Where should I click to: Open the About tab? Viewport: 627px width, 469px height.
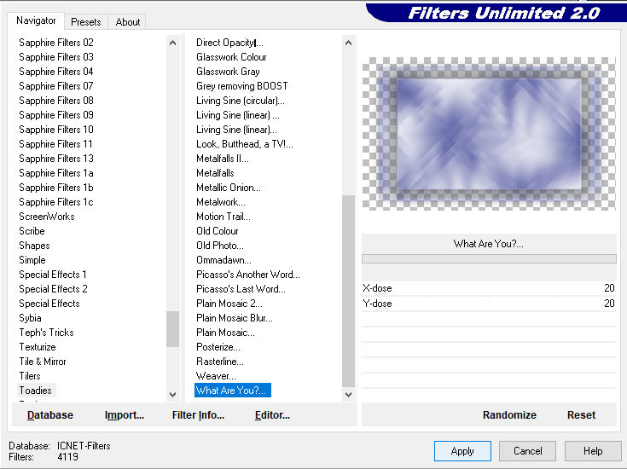click(128, 22)
